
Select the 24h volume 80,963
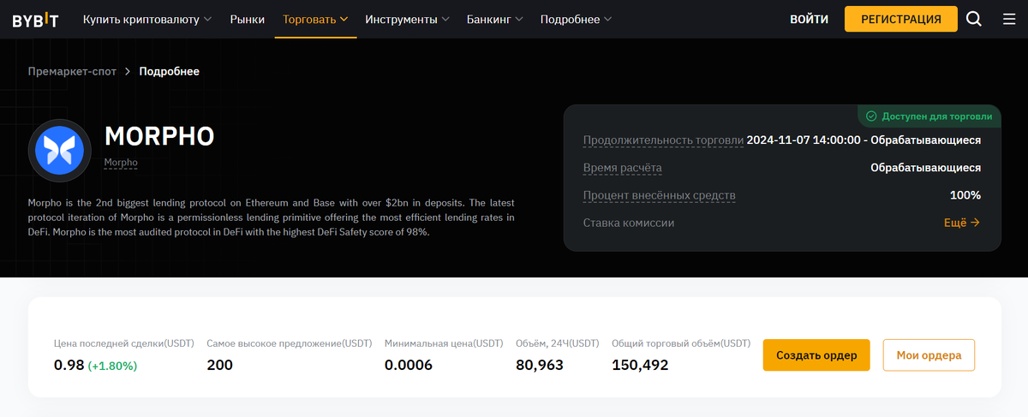tap(540, 366)
